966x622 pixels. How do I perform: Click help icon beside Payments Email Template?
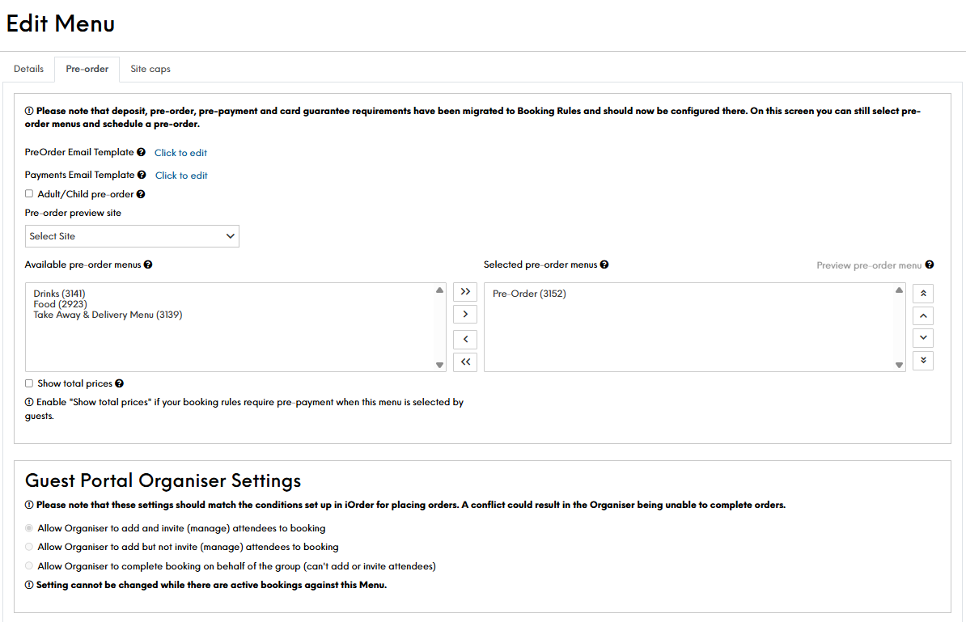tap(142, 175)
